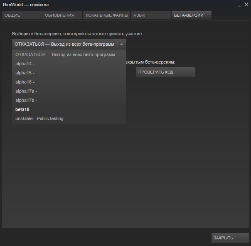This screenshot has width=251, height=246.
Task: Choose ОТКАЗАТЬСЯ option in dropdown list
Action: [69, 54]
